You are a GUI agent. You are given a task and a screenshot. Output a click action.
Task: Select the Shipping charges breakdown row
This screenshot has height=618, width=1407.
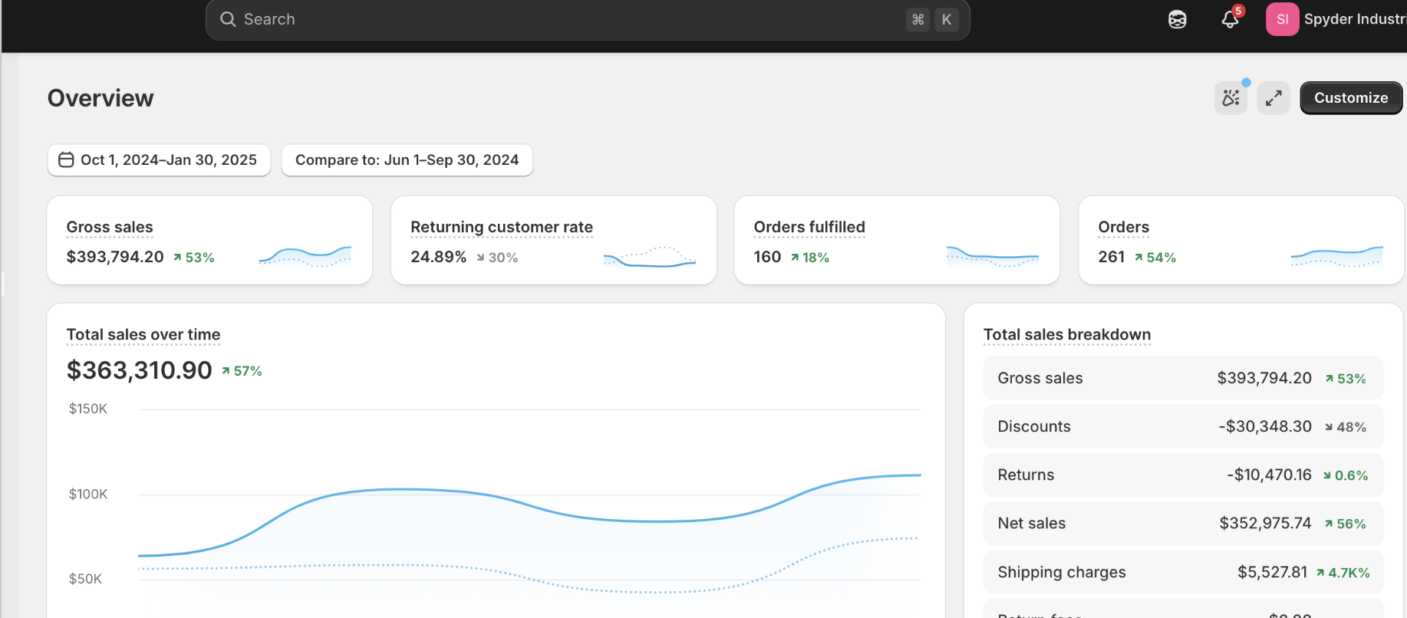[1183, 572]
